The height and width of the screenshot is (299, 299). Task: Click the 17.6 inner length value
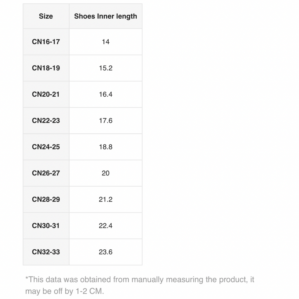[x=105, y=121]
